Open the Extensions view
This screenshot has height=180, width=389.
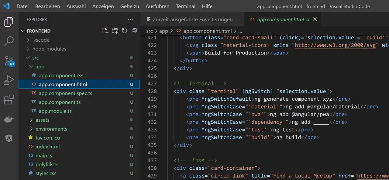[x=9, y=99]
